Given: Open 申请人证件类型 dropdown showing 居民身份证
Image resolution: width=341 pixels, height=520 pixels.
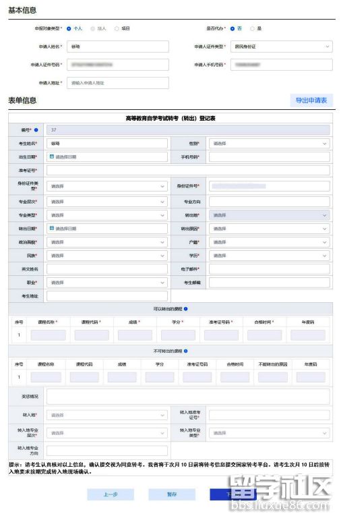Looking at the screenshot, I should 281,47.
